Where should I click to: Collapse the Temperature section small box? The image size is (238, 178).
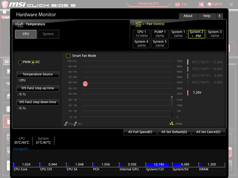(16, 24)
